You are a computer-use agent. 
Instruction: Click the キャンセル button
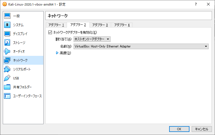tap(202, 129)
